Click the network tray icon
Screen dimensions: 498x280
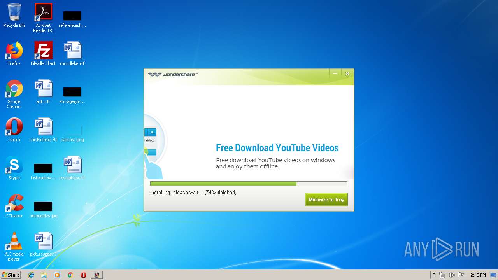(x=442, y=275)
